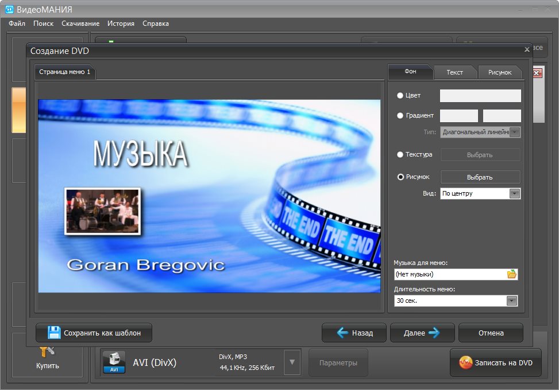Click the Записать на DVD button

point(496,362)
